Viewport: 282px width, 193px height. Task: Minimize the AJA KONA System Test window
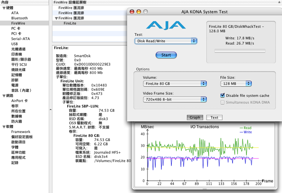(139, 12)
